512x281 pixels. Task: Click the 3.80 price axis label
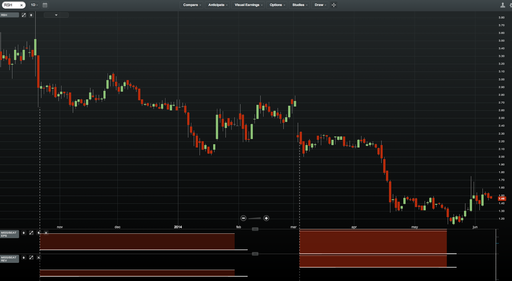pos(501,18)
